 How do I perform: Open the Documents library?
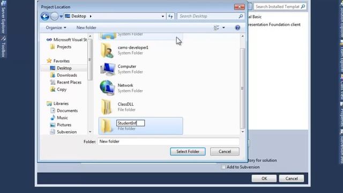(x=64, y=110)
